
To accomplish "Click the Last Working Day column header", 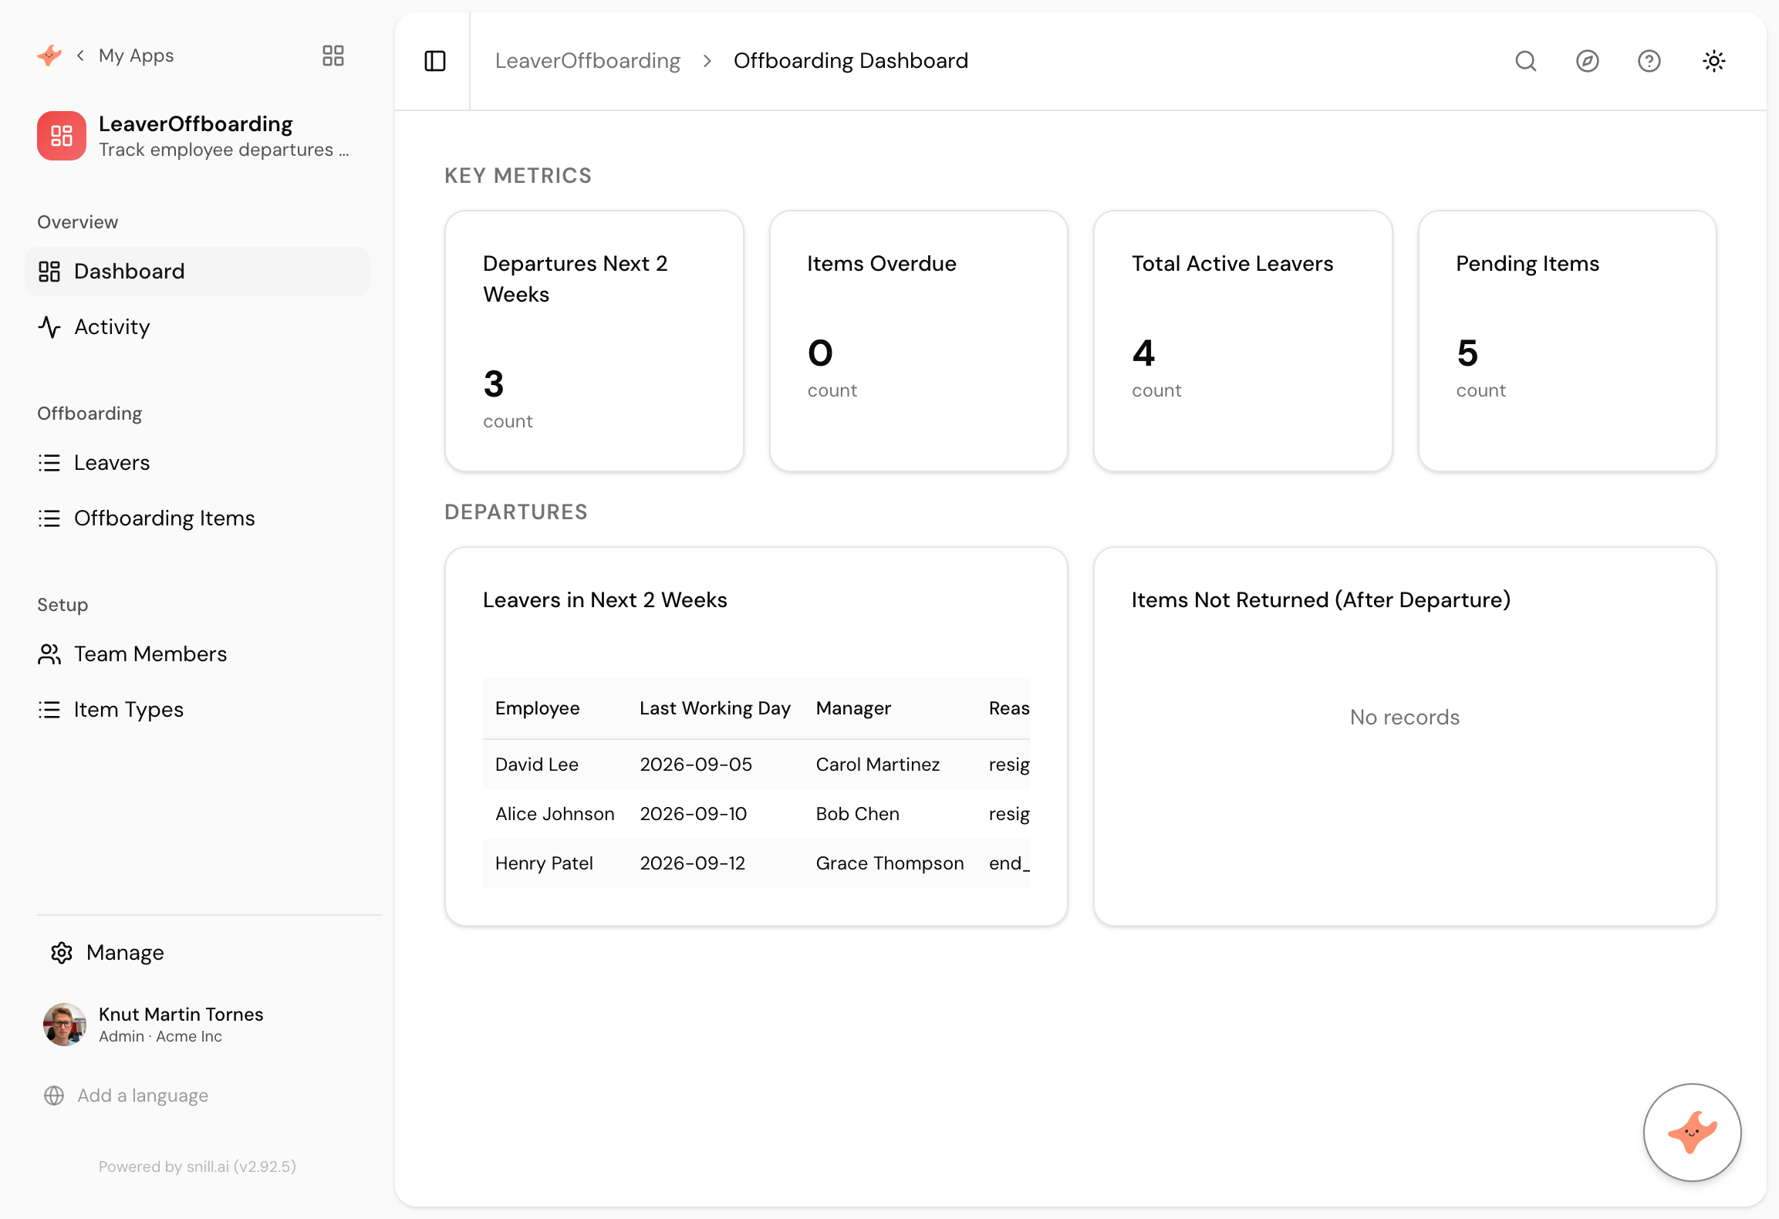I will [715, 708].
